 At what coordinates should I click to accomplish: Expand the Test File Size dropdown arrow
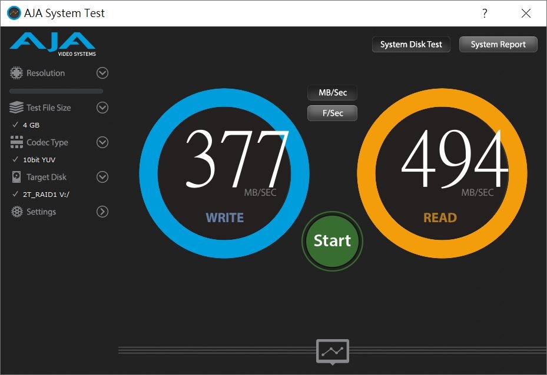point(102,108)
